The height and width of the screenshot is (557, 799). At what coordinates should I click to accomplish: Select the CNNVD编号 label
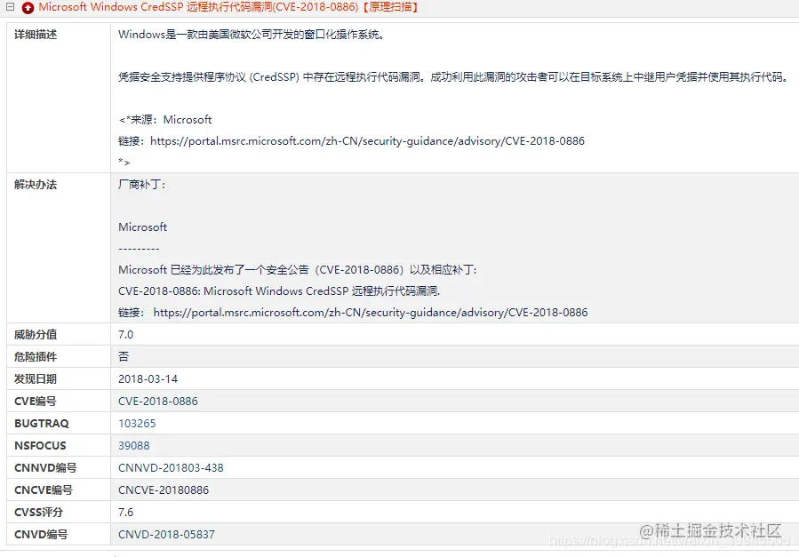pos(46,468)
